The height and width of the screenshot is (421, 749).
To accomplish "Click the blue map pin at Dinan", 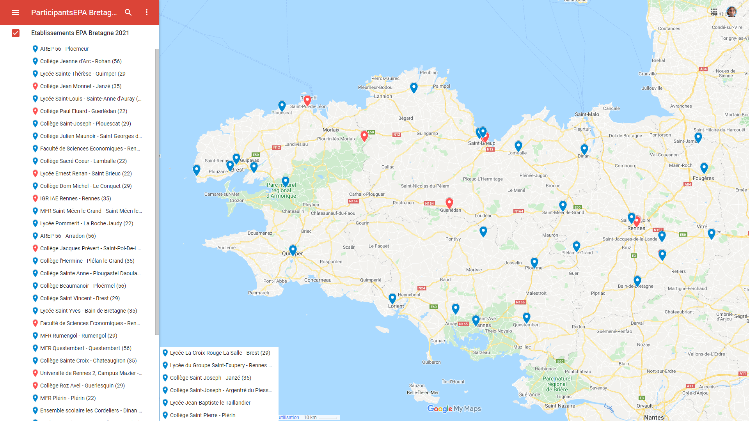I will click(x=584, y=149).
